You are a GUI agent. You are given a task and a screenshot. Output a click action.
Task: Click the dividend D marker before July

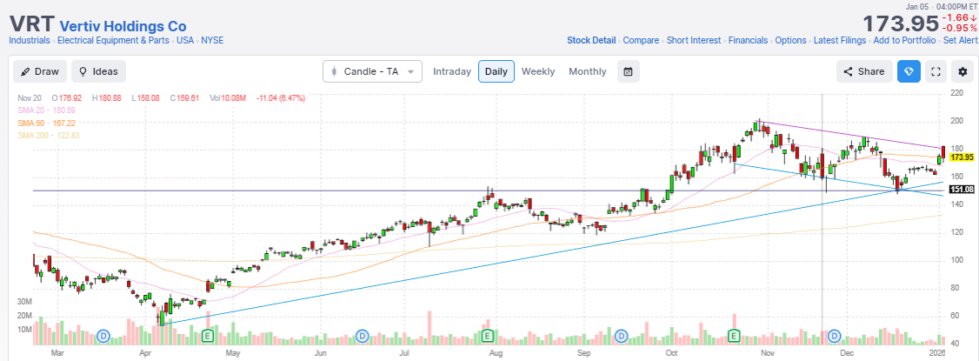(362, 337)
